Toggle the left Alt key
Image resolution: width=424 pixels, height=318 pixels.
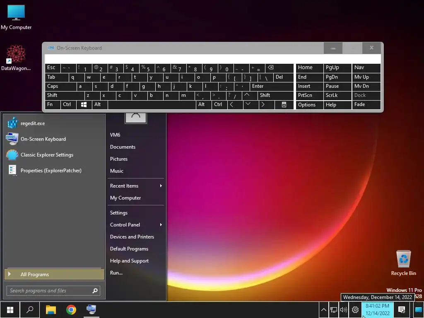click(x=100, y=105)
